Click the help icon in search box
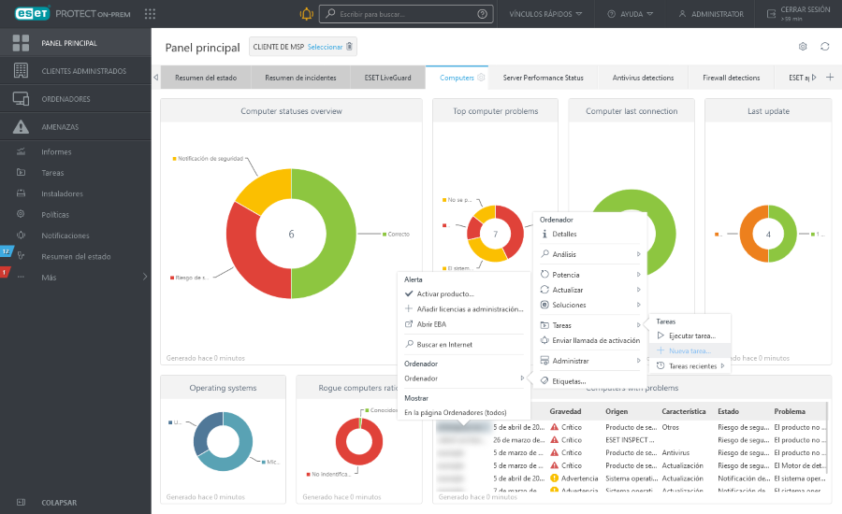The width and height of the screenshot is (842, 514). click(482, 14)
